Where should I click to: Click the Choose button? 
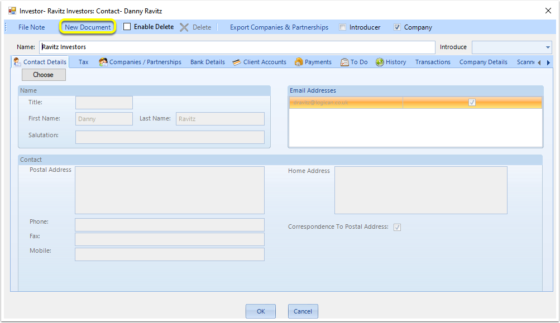44,75
